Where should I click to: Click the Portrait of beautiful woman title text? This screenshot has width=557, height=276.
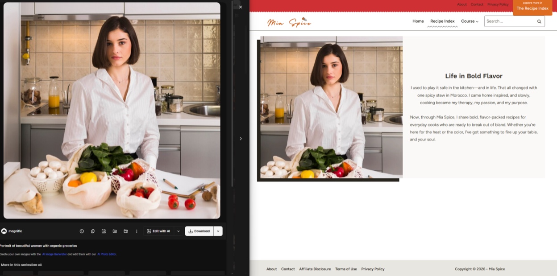click(38, 246)
